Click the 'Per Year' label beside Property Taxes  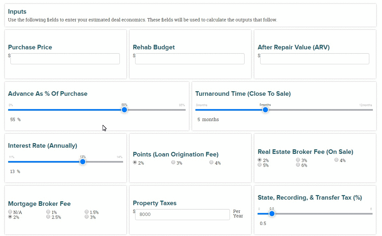click(x=238, y=214)
